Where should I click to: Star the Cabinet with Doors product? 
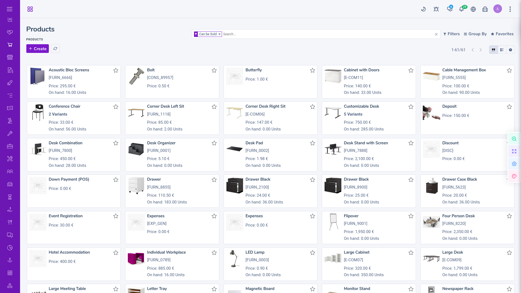(411, 71)
